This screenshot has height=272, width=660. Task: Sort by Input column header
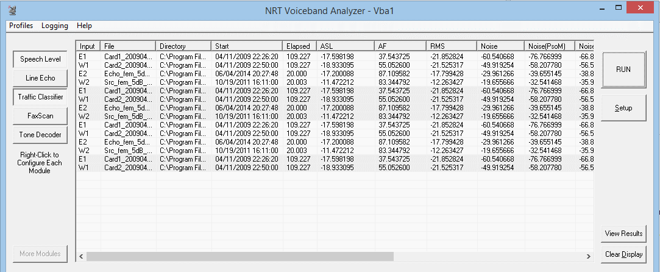(88, 46)
